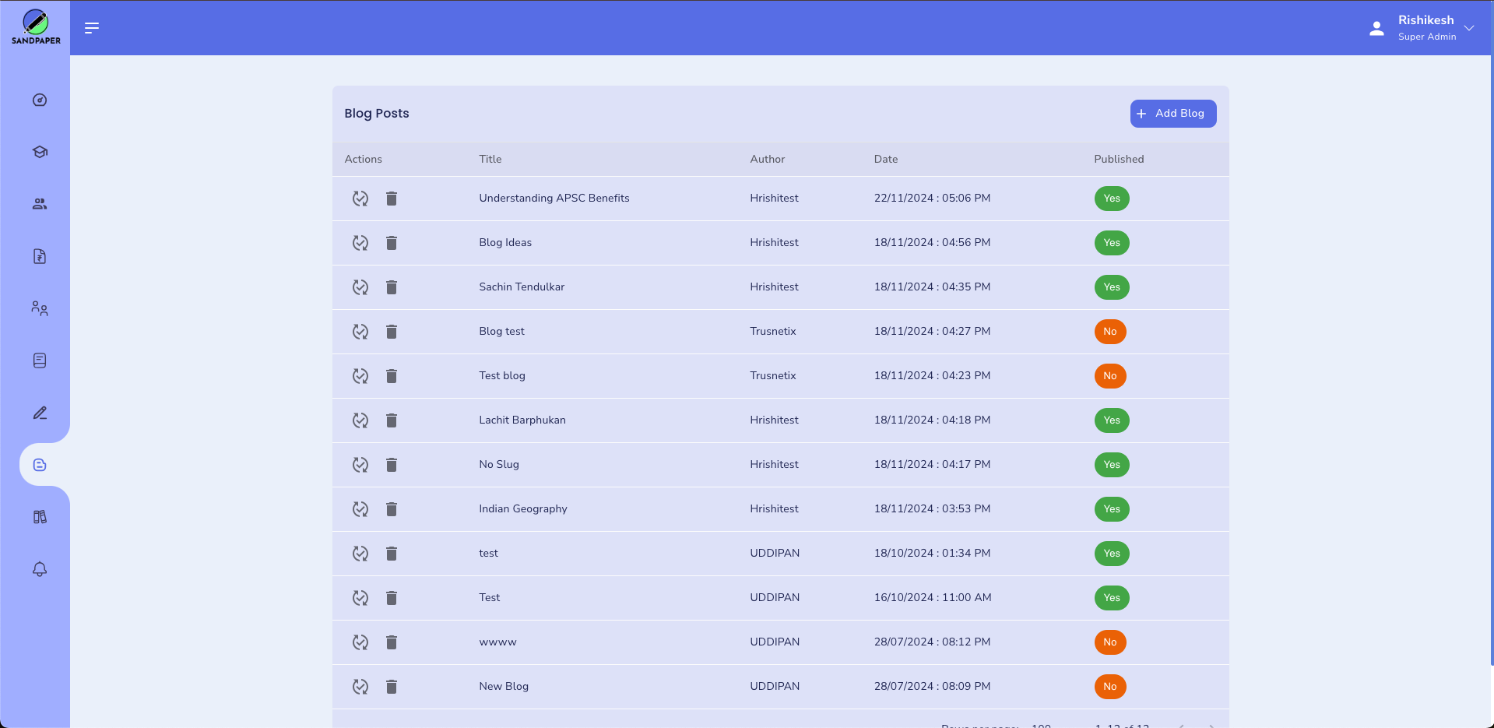Click the rupee invoice document icon

(38, 256)
